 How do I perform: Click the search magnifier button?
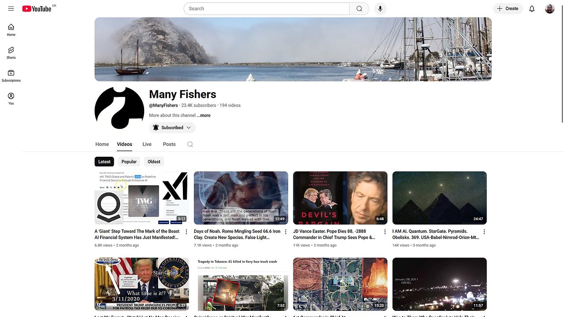point(359,8)
